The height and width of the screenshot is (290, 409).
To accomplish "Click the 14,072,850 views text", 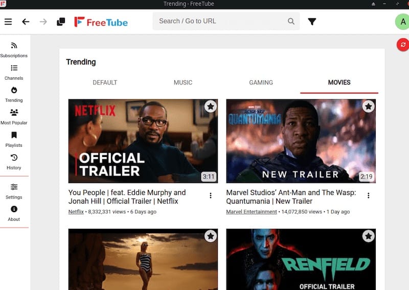I will pos(302,212).
